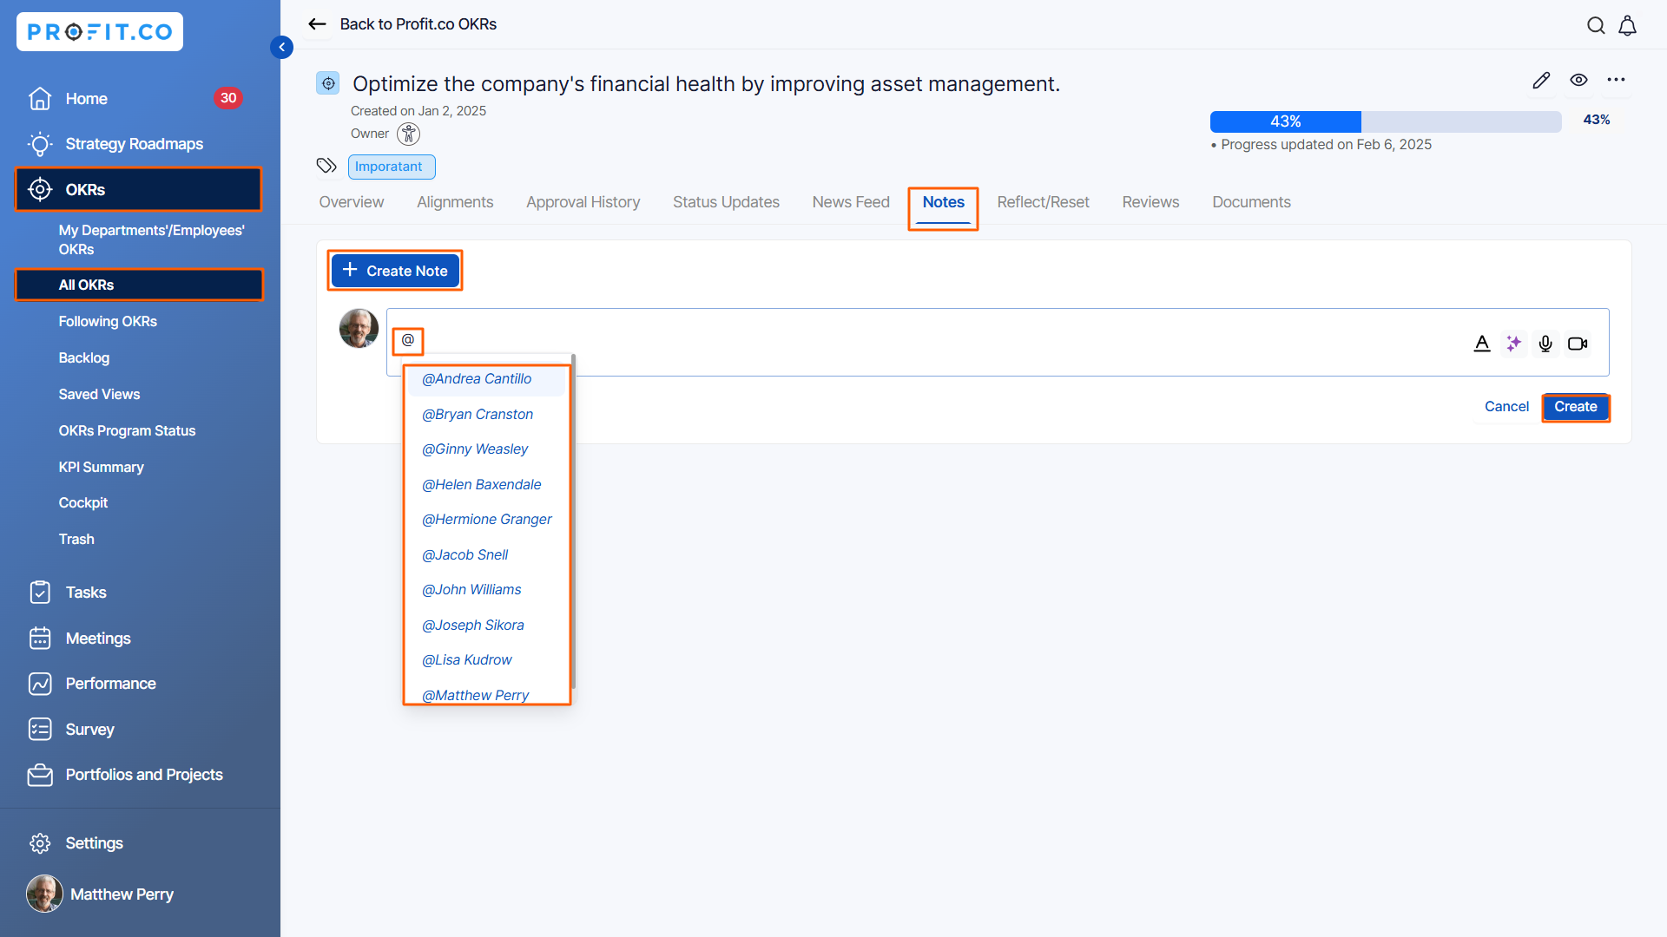This screenshot has height=937, width=1667.
Task: Select @Hermione Granger from mention list
Action: point(486,519)
